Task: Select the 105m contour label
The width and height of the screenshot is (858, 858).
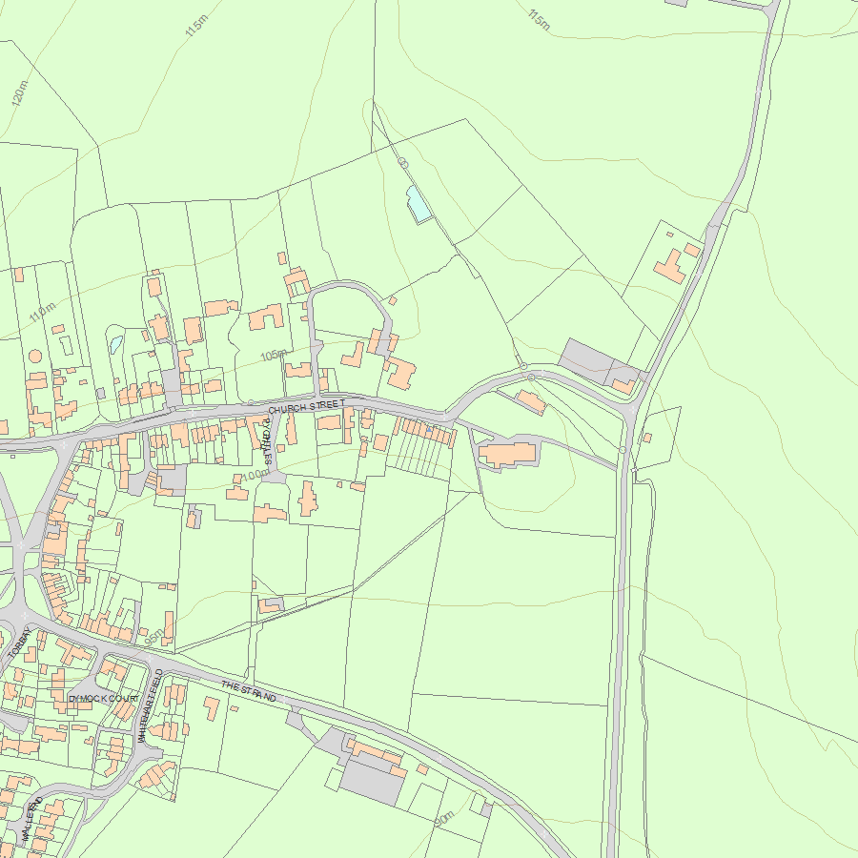Action: 273,356
